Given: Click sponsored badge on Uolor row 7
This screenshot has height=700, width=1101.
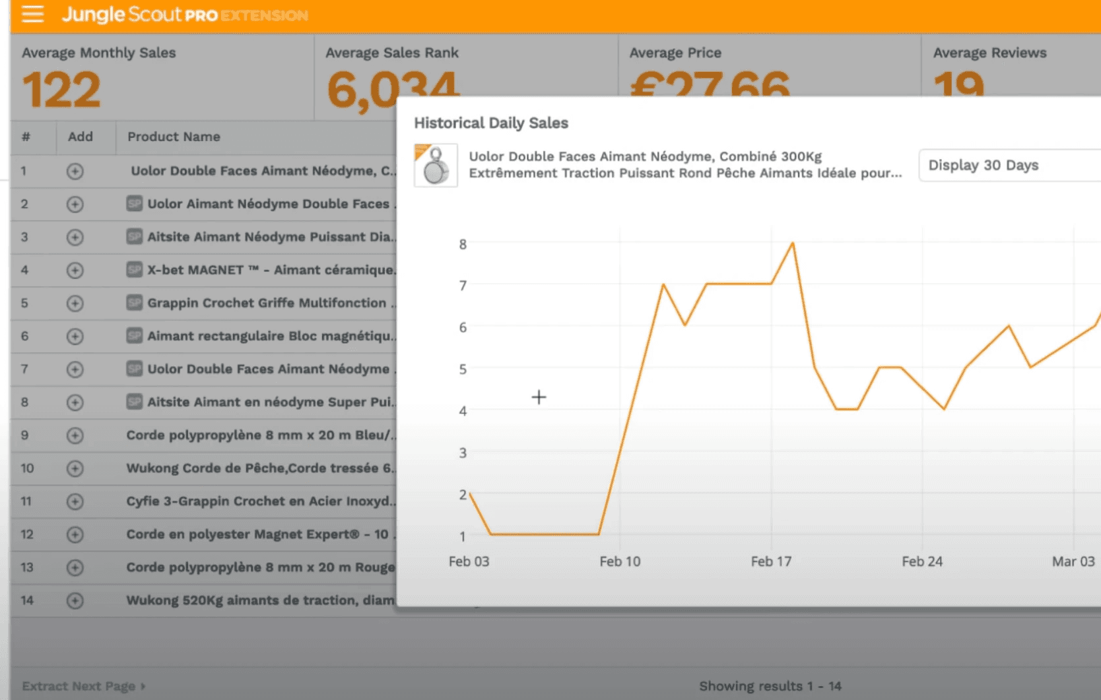Looking at the screenshot, I should click(135, 368).
